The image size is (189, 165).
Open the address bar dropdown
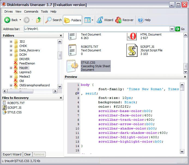pyautogui.click(x=172, y=29)
